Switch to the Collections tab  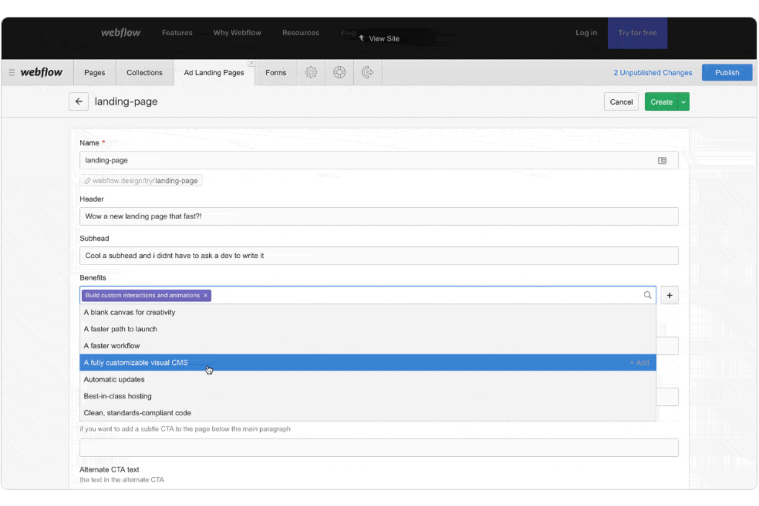pos(144,73)
